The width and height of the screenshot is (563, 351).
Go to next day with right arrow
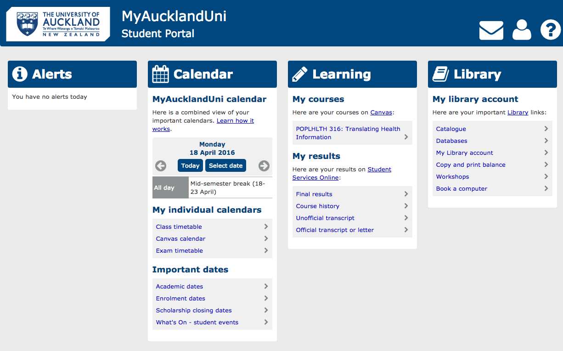tap(264, 166)
